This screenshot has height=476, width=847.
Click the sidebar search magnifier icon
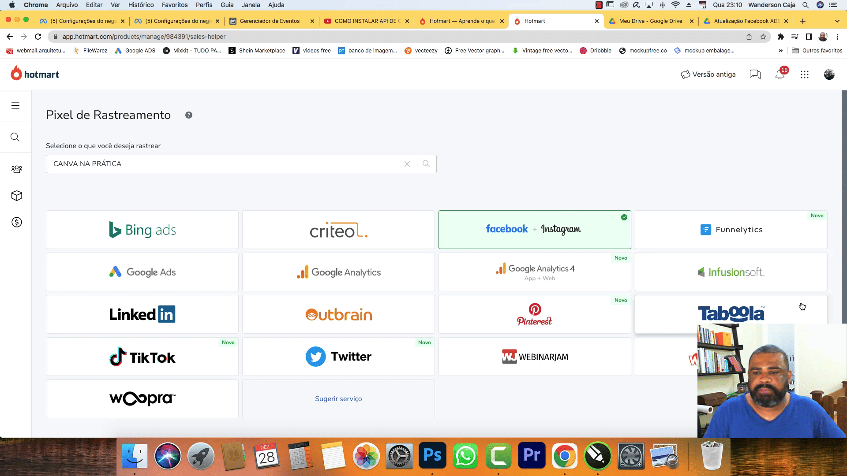pyautogui.click(x=15, y=137)
